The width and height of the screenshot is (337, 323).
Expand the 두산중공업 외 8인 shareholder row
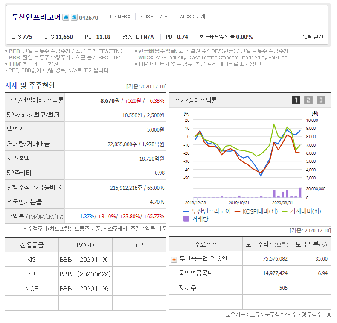coord(174,260)
